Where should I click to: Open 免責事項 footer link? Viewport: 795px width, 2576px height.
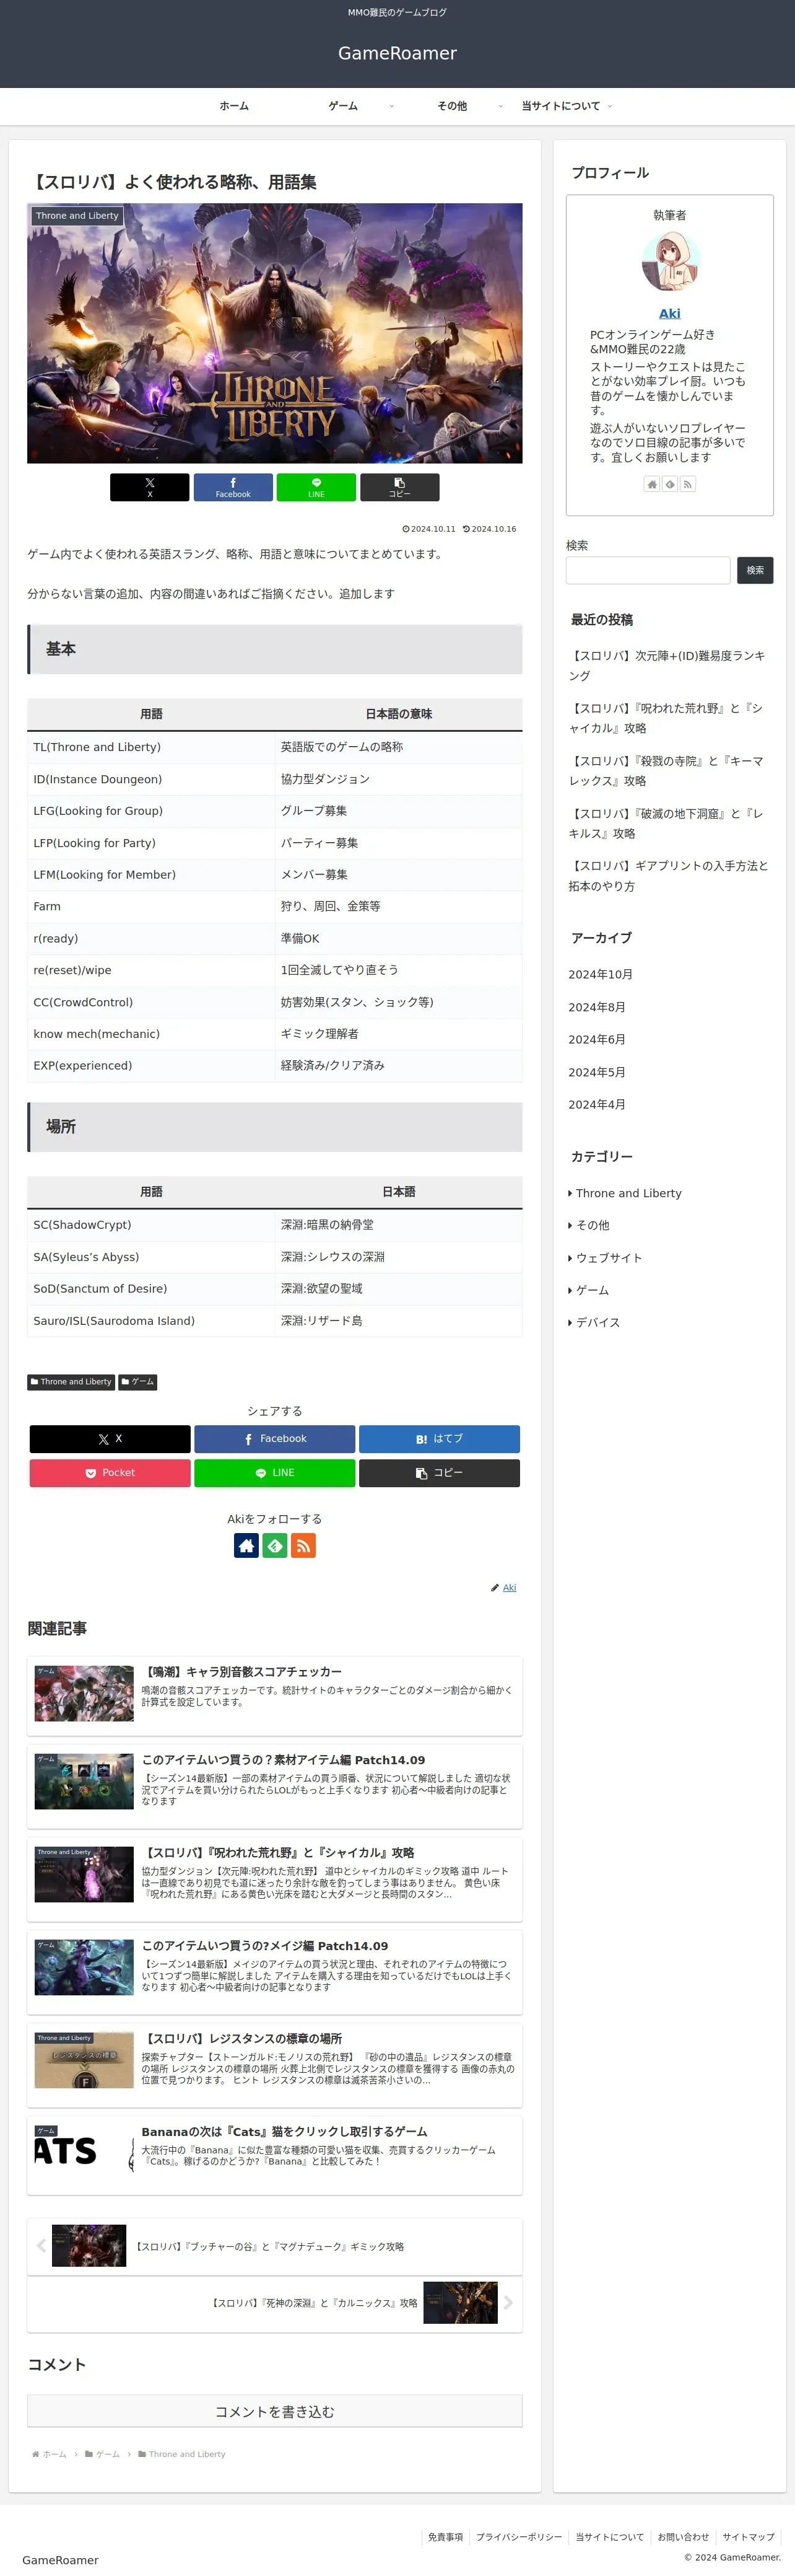point(445,2537)
